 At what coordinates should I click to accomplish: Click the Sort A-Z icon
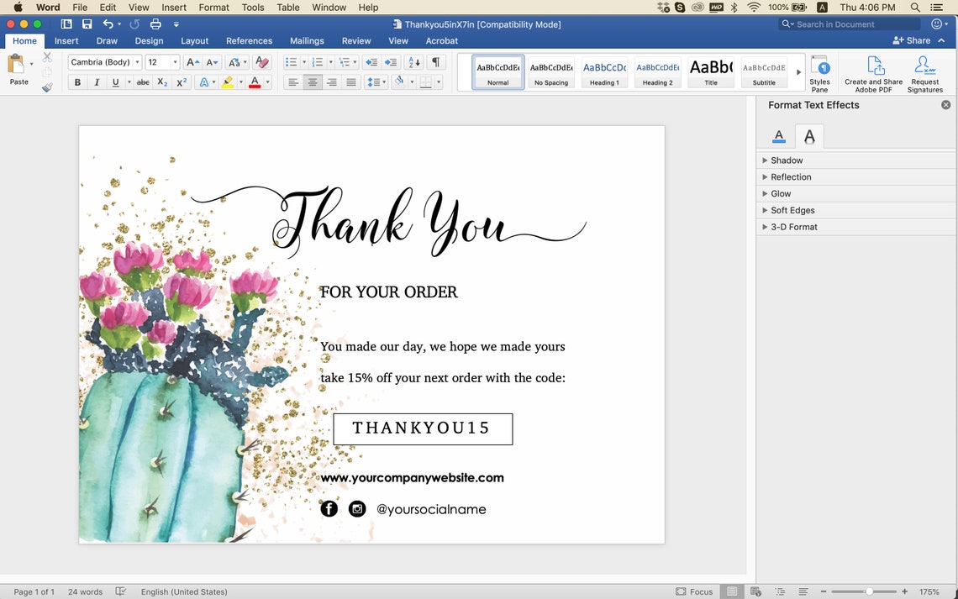click(413, 63)
